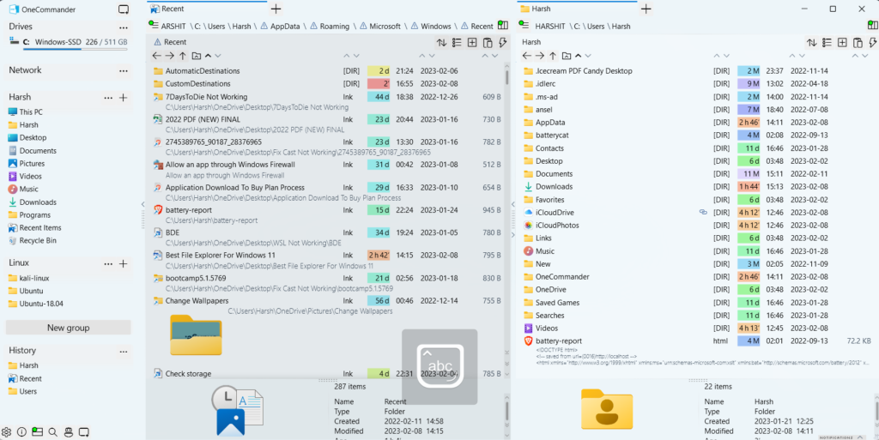Open Harsh favorites group options menu
The height and width of the screenshot is (440, 879).
pos(108,98)
